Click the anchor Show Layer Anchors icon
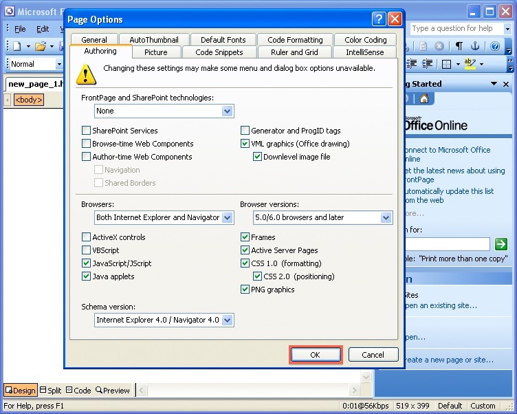This screenshot has height=414, width=517. [x=475, y=46]
